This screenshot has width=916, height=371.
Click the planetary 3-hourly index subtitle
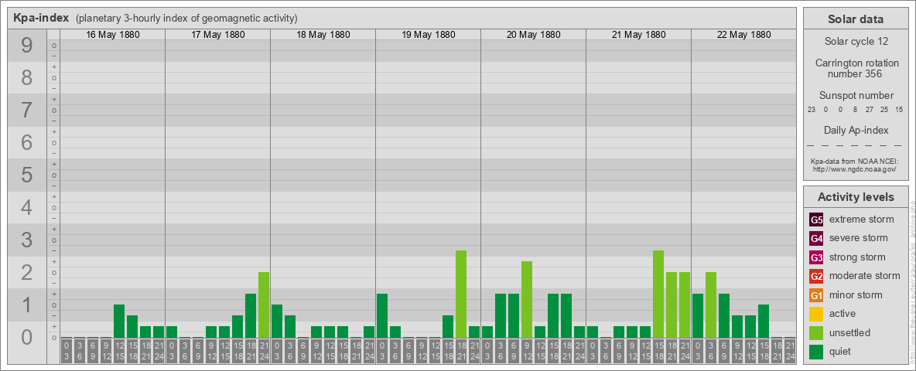pyautogui.click(x=186, y=18)
